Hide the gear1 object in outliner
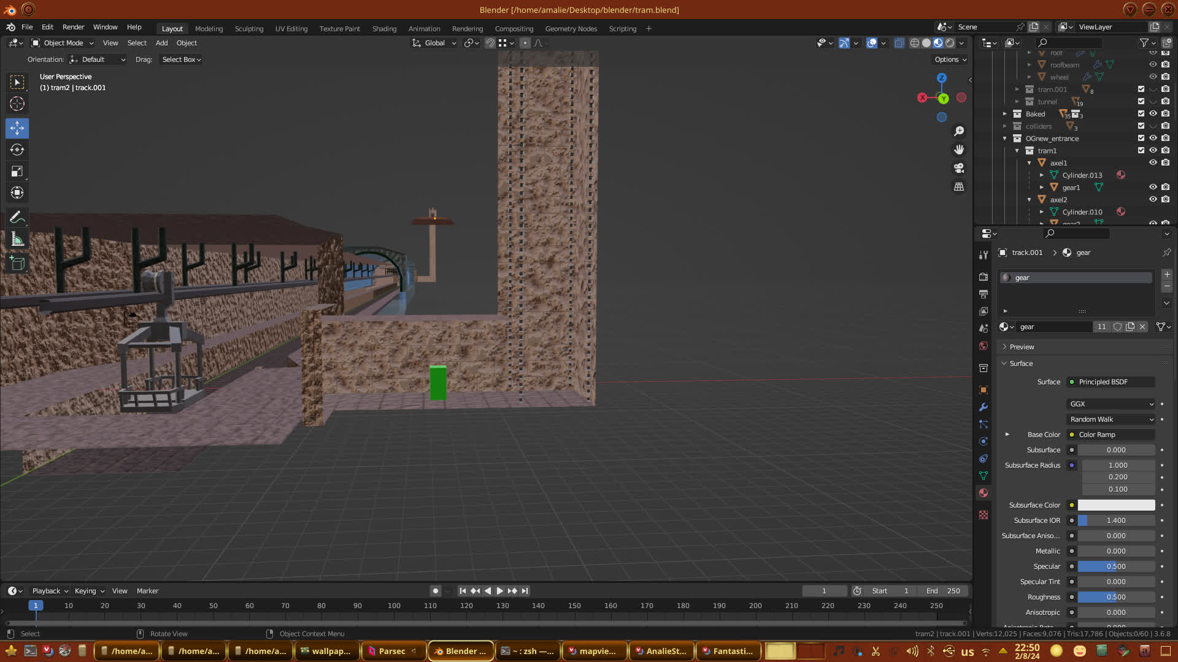Image resolution: width=1178 pixels, height=662 pixels. click(1153, 187)
